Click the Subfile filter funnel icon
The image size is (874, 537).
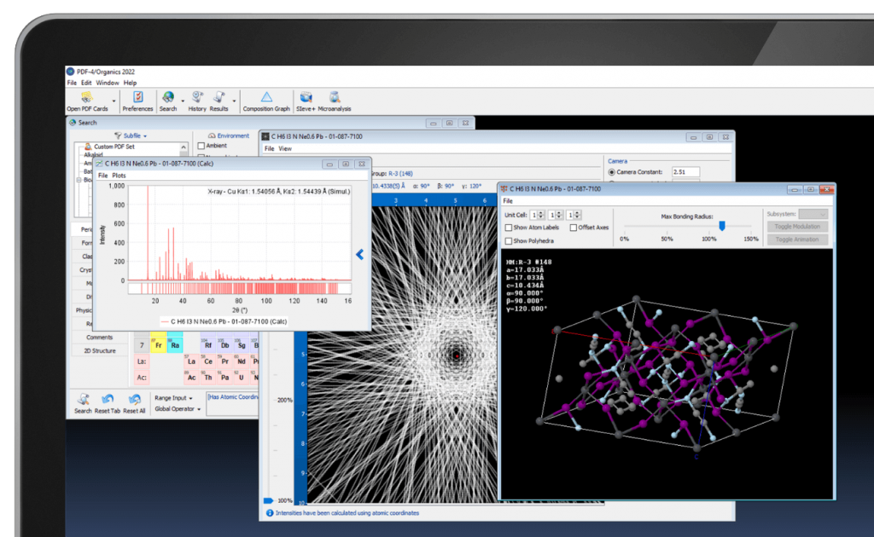(118, 136)
